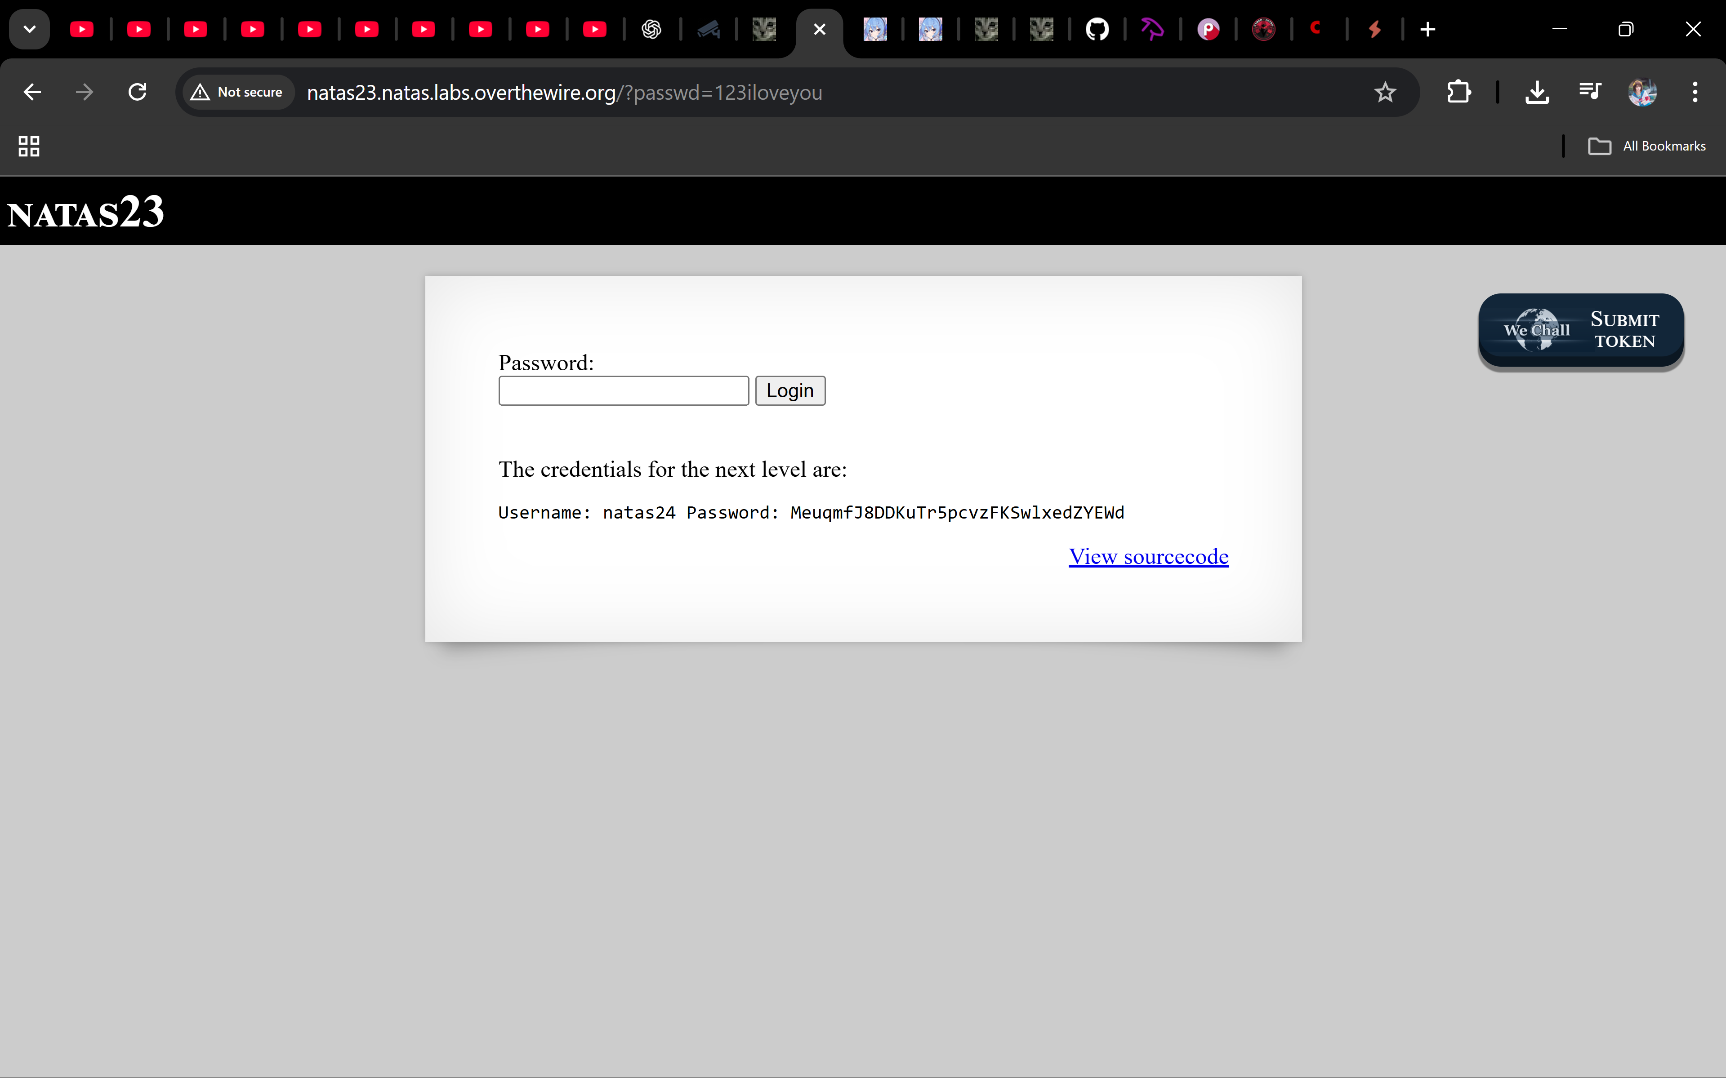Open the media controls icon

pyautogui.click(x=1590, y=92)
